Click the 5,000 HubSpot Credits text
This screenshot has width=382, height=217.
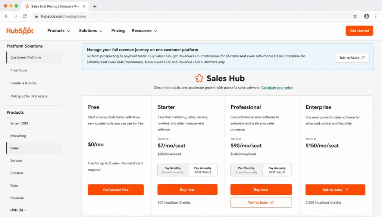323,203
